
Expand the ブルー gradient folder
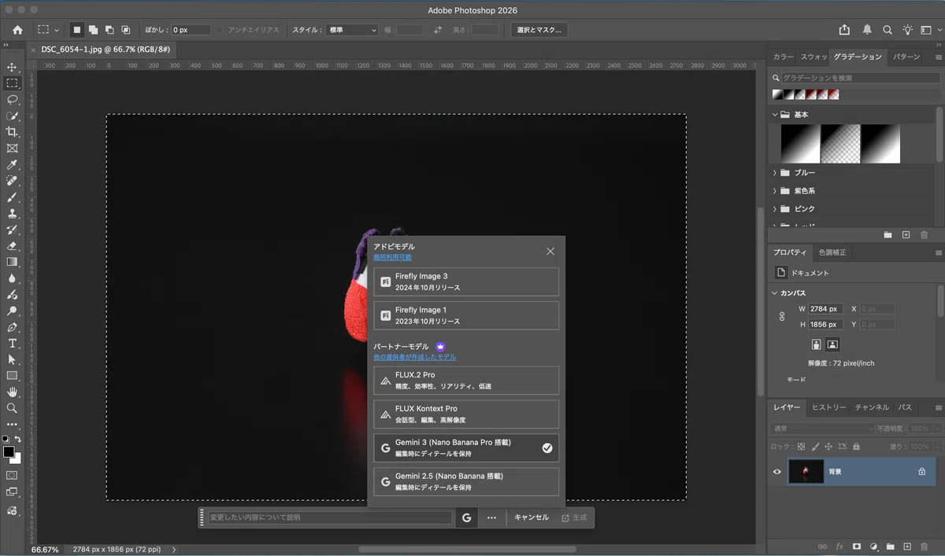[775, 172]
